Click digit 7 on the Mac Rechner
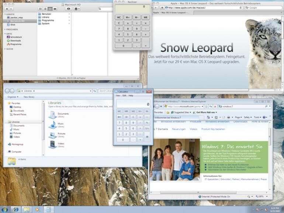This screenshot has width=284, height=213. pos(119,29)
